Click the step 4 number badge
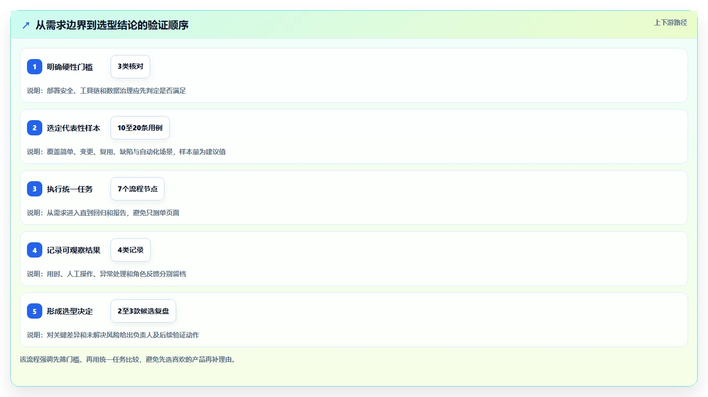This screenshot has width=708, height=397. click(x=35, y=250)
